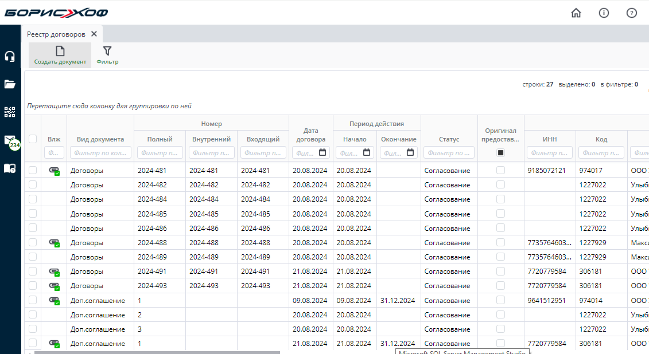Open the home page icon
Viewport: 649px width, 354px height.
point(576,13)
